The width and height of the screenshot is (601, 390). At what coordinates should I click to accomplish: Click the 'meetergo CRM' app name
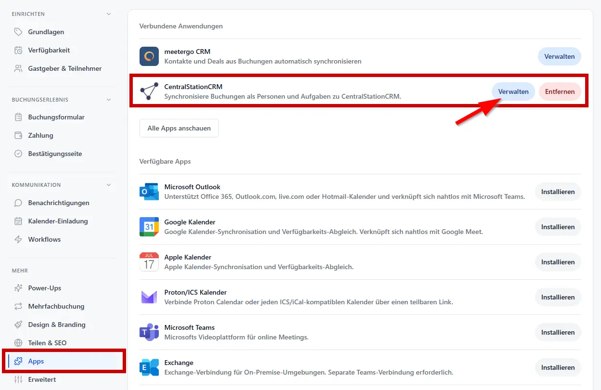point(187,52)
